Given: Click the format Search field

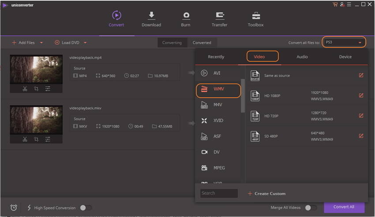Looking at the screenshot, I should 219,193.
